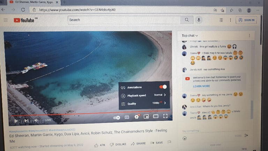The width and height of the screenshot is (268, 151).
Task: Select the Ed Sheeran, Martin Garrix tab
Action: click(34, 2)
